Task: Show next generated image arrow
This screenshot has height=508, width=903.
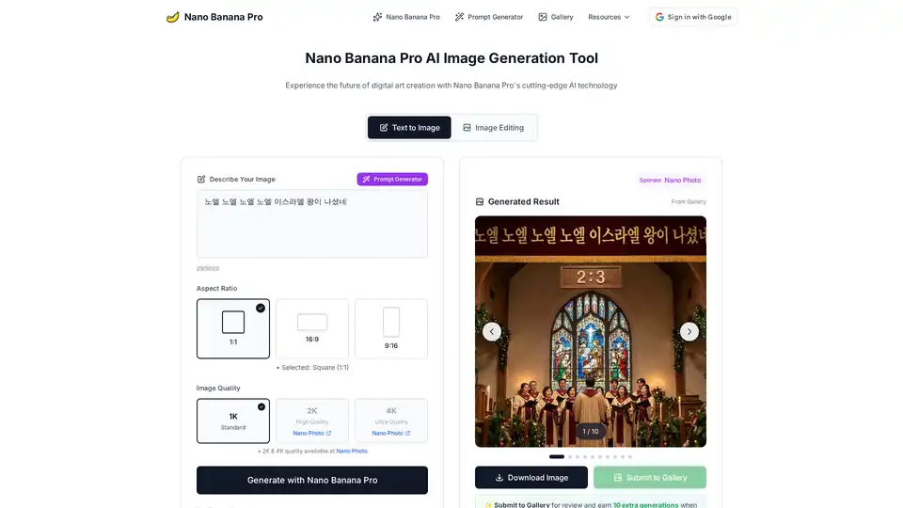Action: point(689,331)
